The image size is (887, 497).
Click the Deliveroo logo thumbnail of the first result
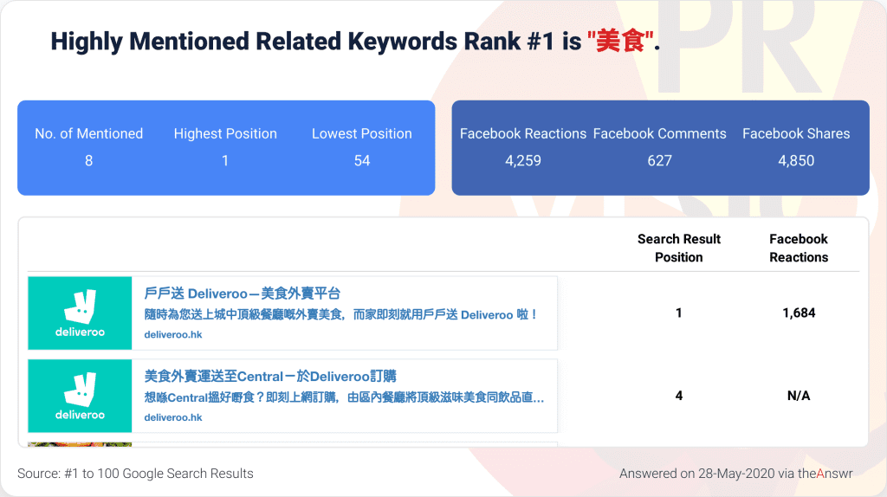[x=80, y=313]
